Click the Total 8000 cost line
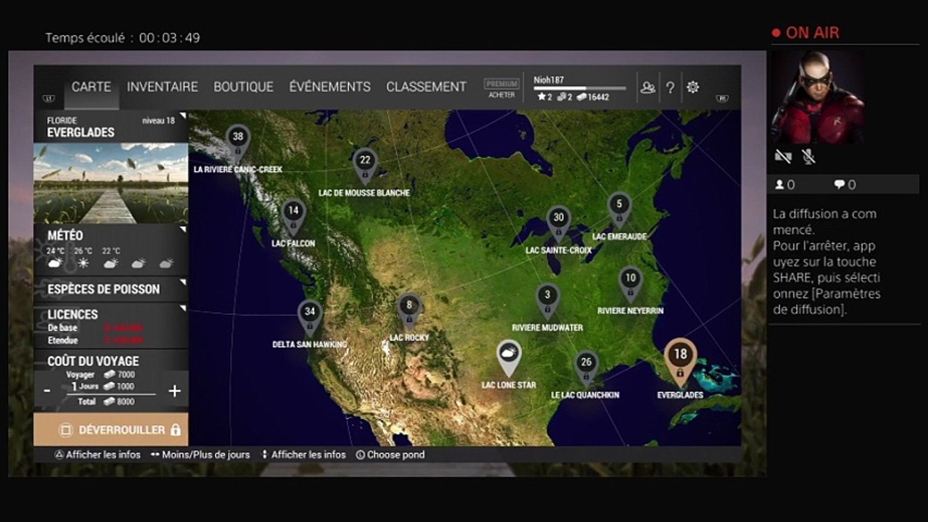Image resolution: width=928 pixels, height=522 pixels. 106,402
